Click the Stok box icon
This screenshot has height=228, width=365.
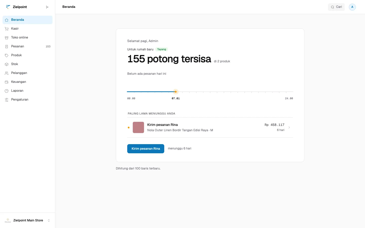click(x=7, y=64)
